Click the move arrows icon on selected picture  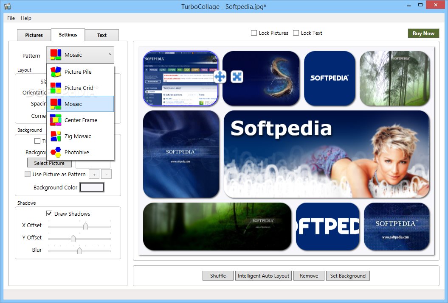click(x=220, y=77)
